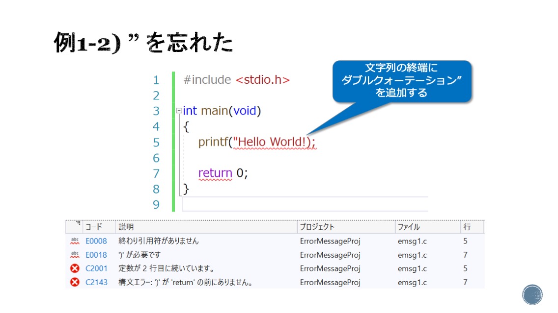Click the C2143 red error icon
The height and width of the screenshot is (313, 558).
pos(75,283)
